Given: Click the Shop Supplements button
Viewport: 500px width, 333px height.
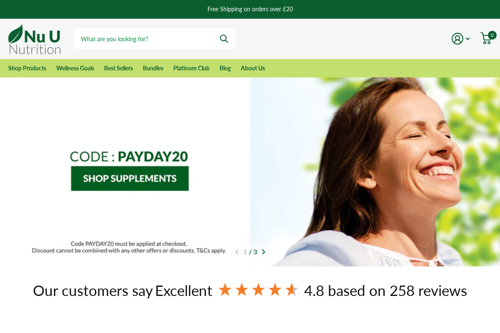Looking at the screenshot, I should pos(130,179).
